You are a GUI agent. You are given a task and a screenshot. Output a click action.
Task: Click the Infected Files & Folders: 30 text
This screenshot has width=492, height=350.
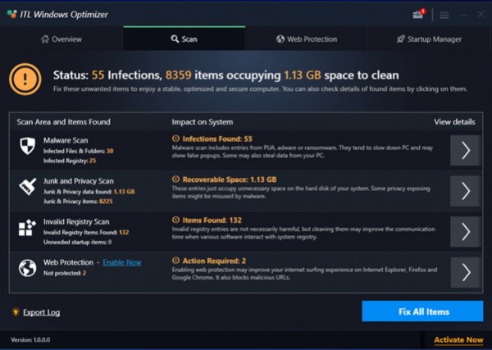79,151
